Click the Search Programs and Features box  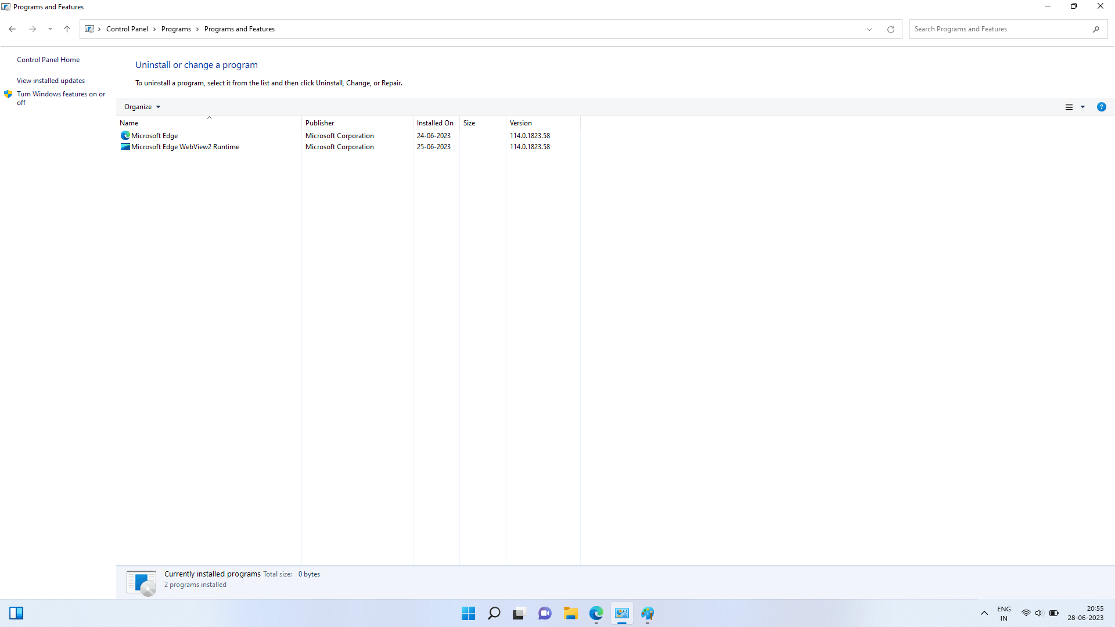pyautogui.click(x=999, y=29)
